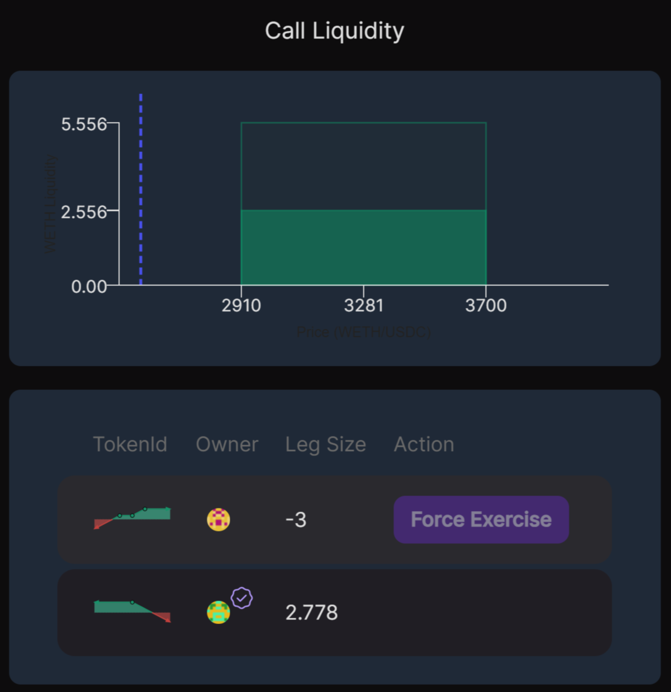Image resolution: width=671 pixels, height=692 pixels.
Task: Sort by the Leg Size column header
Action: [x=326, y=444]
